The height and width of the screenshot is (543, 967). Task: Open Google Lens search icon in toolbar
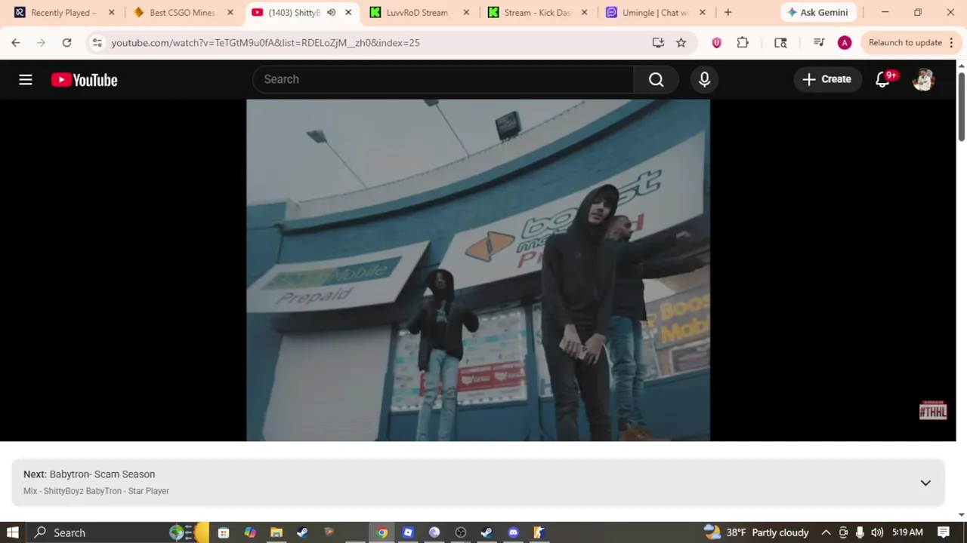[780, 43]
